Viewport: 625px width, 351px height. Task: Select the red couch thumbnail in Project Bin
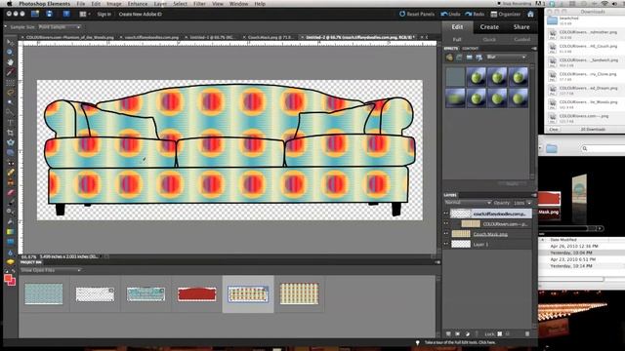(197, 294)
